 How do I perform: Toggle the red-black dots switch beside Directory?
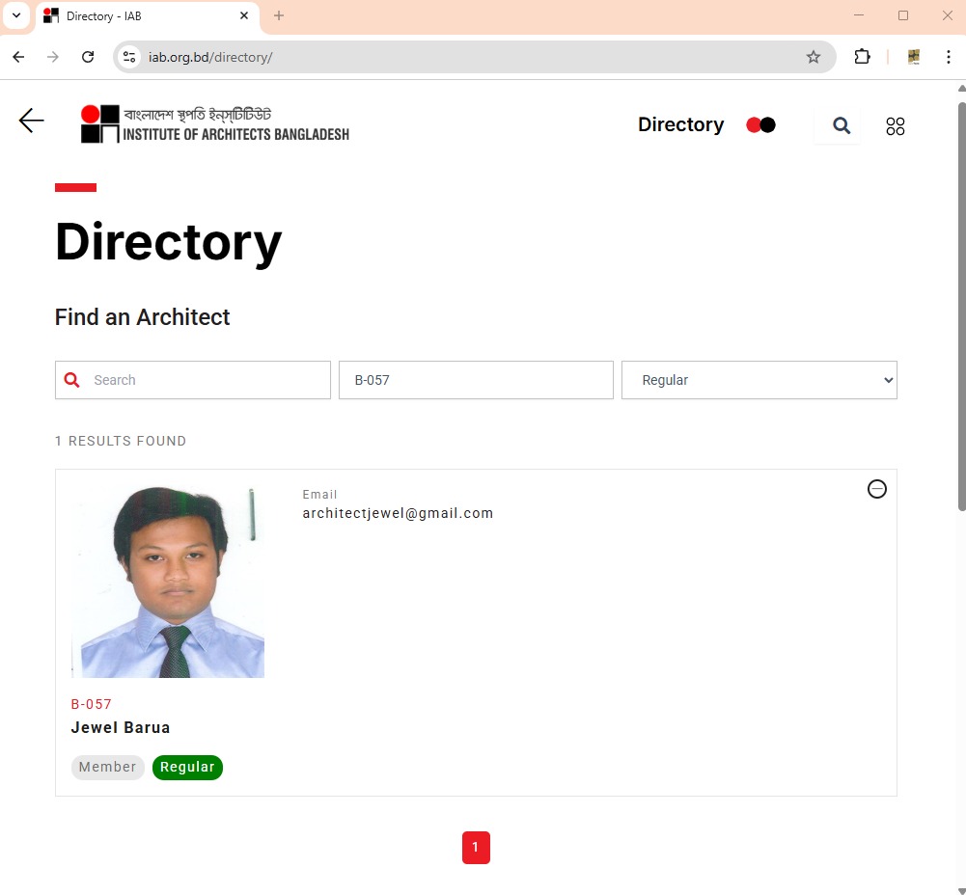tap(760, 124)
